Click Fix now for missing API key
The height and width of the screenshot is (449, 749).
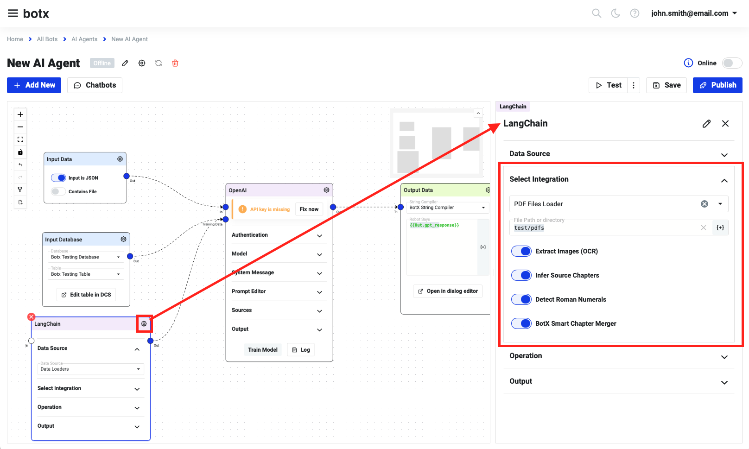pos(309,209)
